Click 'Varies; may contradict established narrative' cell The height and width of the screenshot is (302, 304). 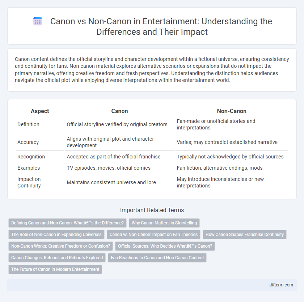click(x=232, y=142)
